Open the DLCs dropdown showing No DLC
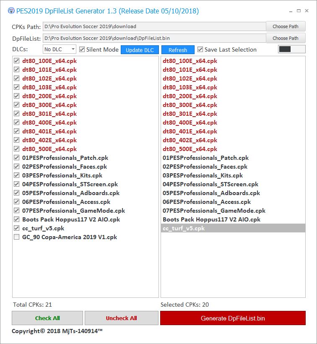Image resolution: width=317 pixels, height=344 pixels. [60, 50]
